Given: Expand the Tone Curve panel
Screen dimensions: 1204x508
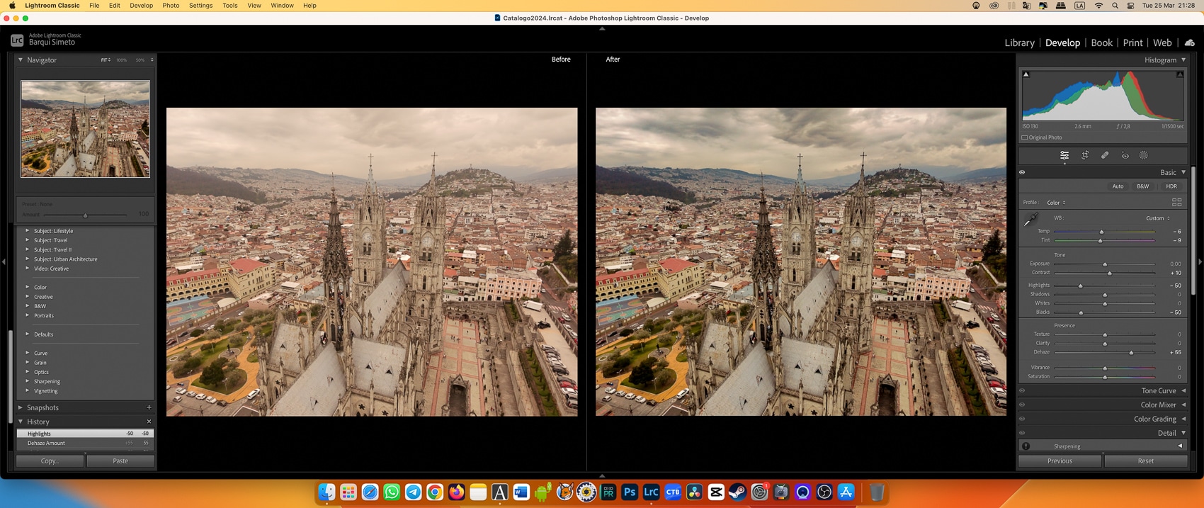Looking at the screenshot, I should (x=1183, y=390).
